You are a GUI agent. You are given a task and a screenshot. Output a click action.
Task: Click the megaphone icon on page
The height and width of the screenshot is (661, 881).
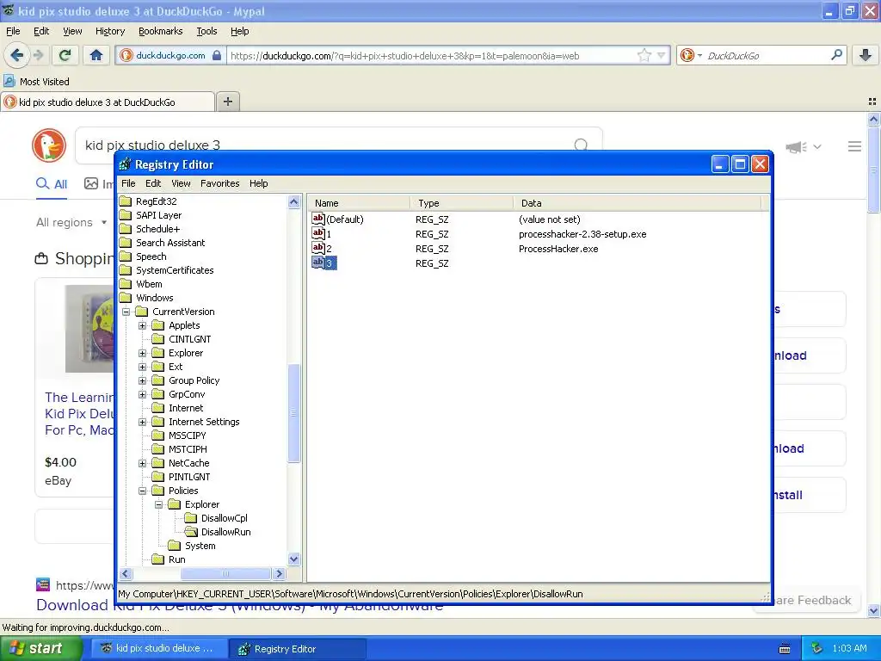pos(796,146)
